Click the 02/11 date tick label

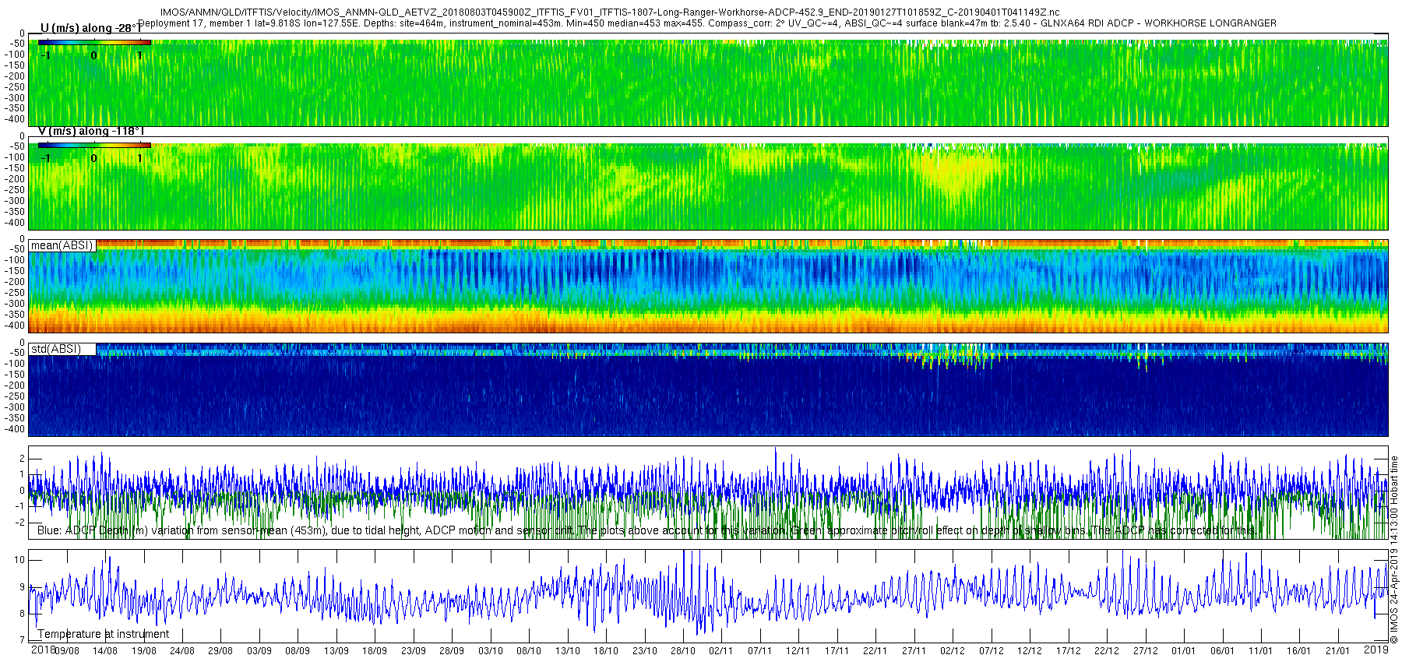(721, 651)
